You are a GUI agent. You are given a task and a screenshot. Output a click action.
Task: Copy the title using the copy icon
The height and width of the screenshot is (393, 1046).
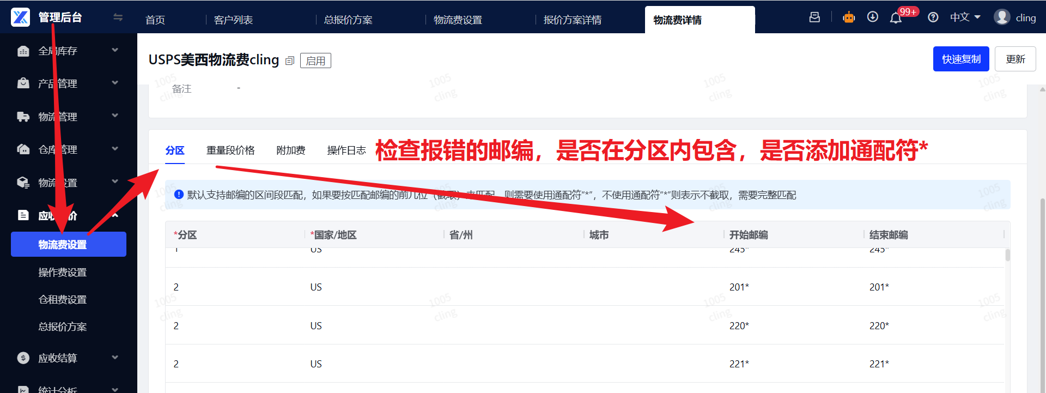[x=290, y=61]
